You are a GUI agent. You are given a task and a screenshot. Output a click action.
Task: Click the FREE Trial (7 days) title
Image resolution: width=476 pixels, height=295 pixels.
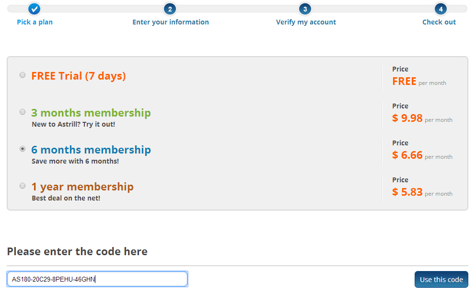78,76
